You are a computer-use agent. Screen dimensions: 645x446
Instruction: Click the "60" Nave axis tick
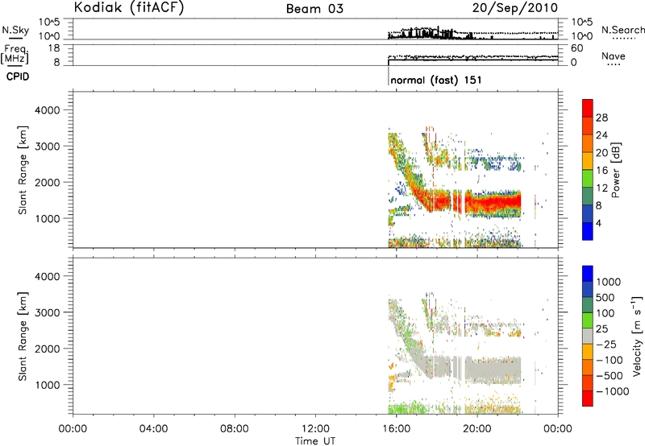[x=576, y=48]
